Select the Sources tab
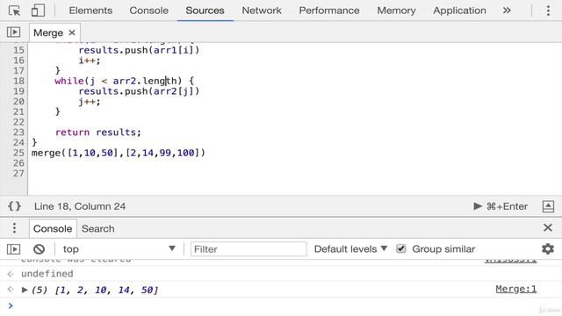Screen dimensions: 562x316 pyautogui.click(x=205, y=11)
